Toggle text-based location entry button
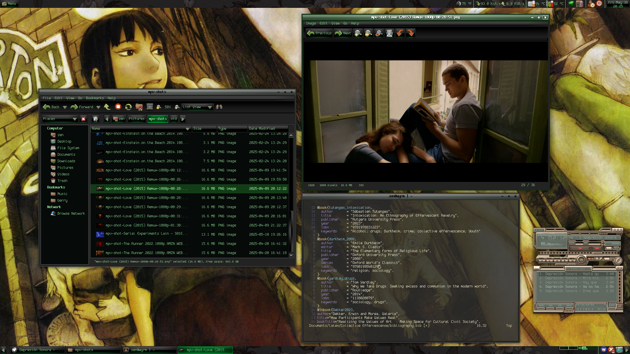Screen dimensions: 630x354 click(x=95, y=119)
